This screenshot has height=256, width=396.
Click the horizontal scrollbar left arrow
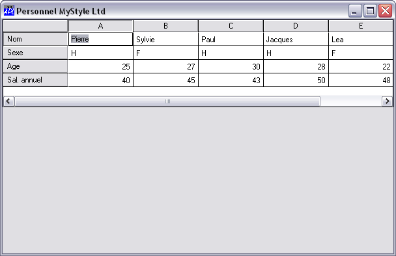point(8,101)
